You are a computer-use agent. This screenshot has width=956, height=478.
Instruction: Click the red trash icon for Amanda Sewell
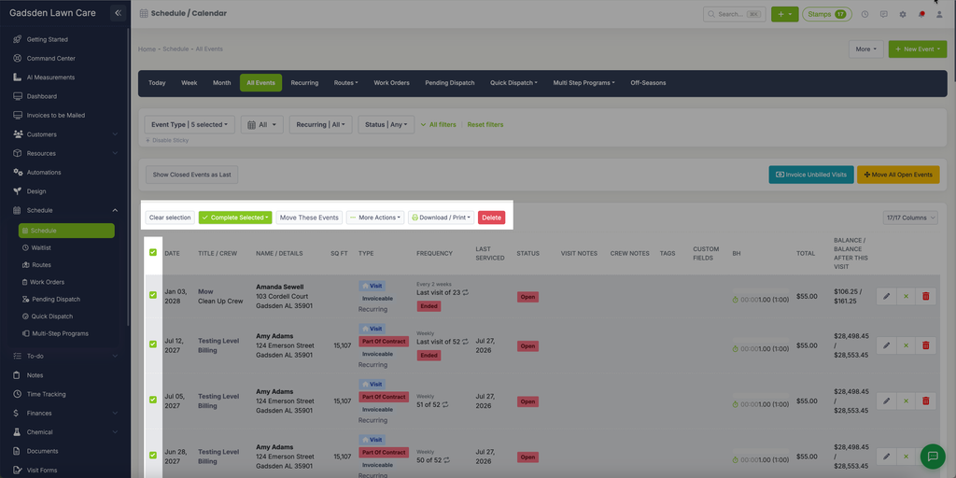coord(925,296)
